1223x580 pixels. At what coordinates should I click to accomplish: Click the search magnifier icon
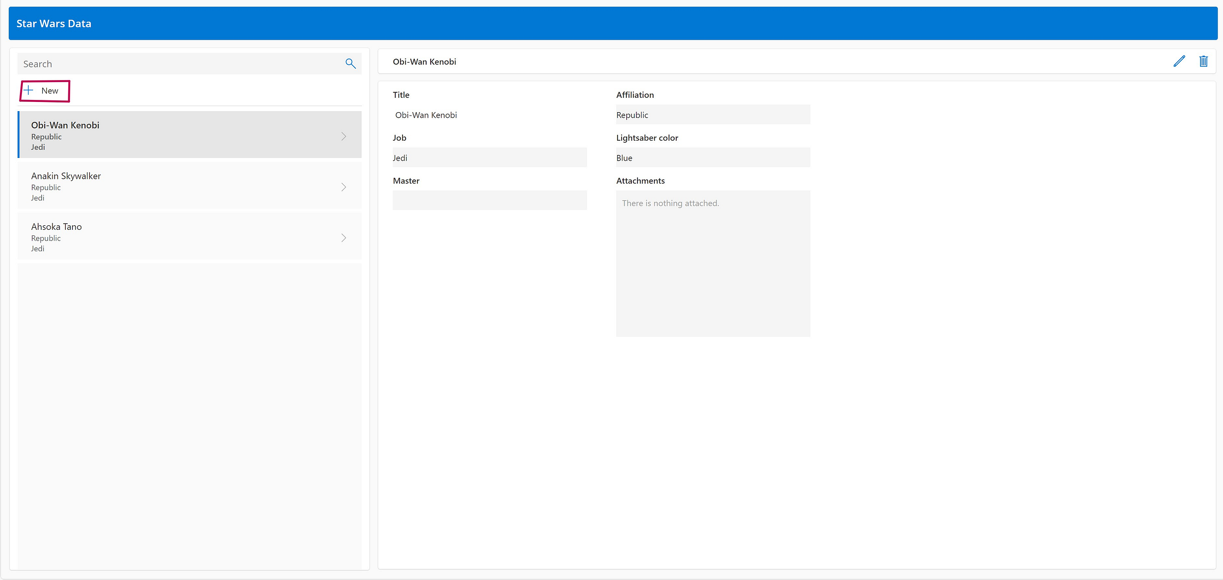[x=351, y=64]
